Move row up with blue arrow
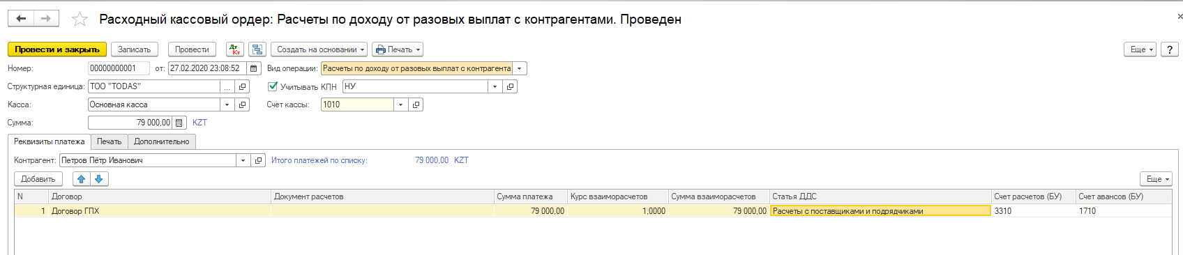This screenshot has width=1183, height=255. (x=82, y=179)
